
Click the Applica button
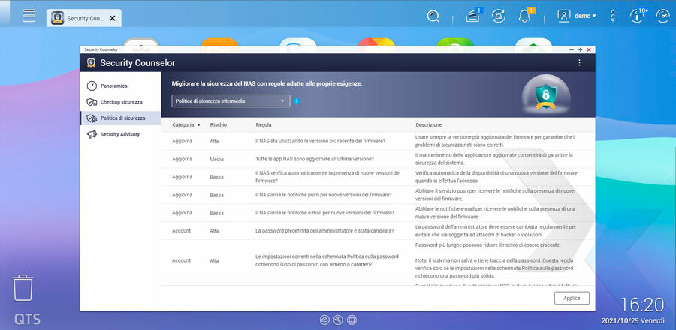(572, 298)
